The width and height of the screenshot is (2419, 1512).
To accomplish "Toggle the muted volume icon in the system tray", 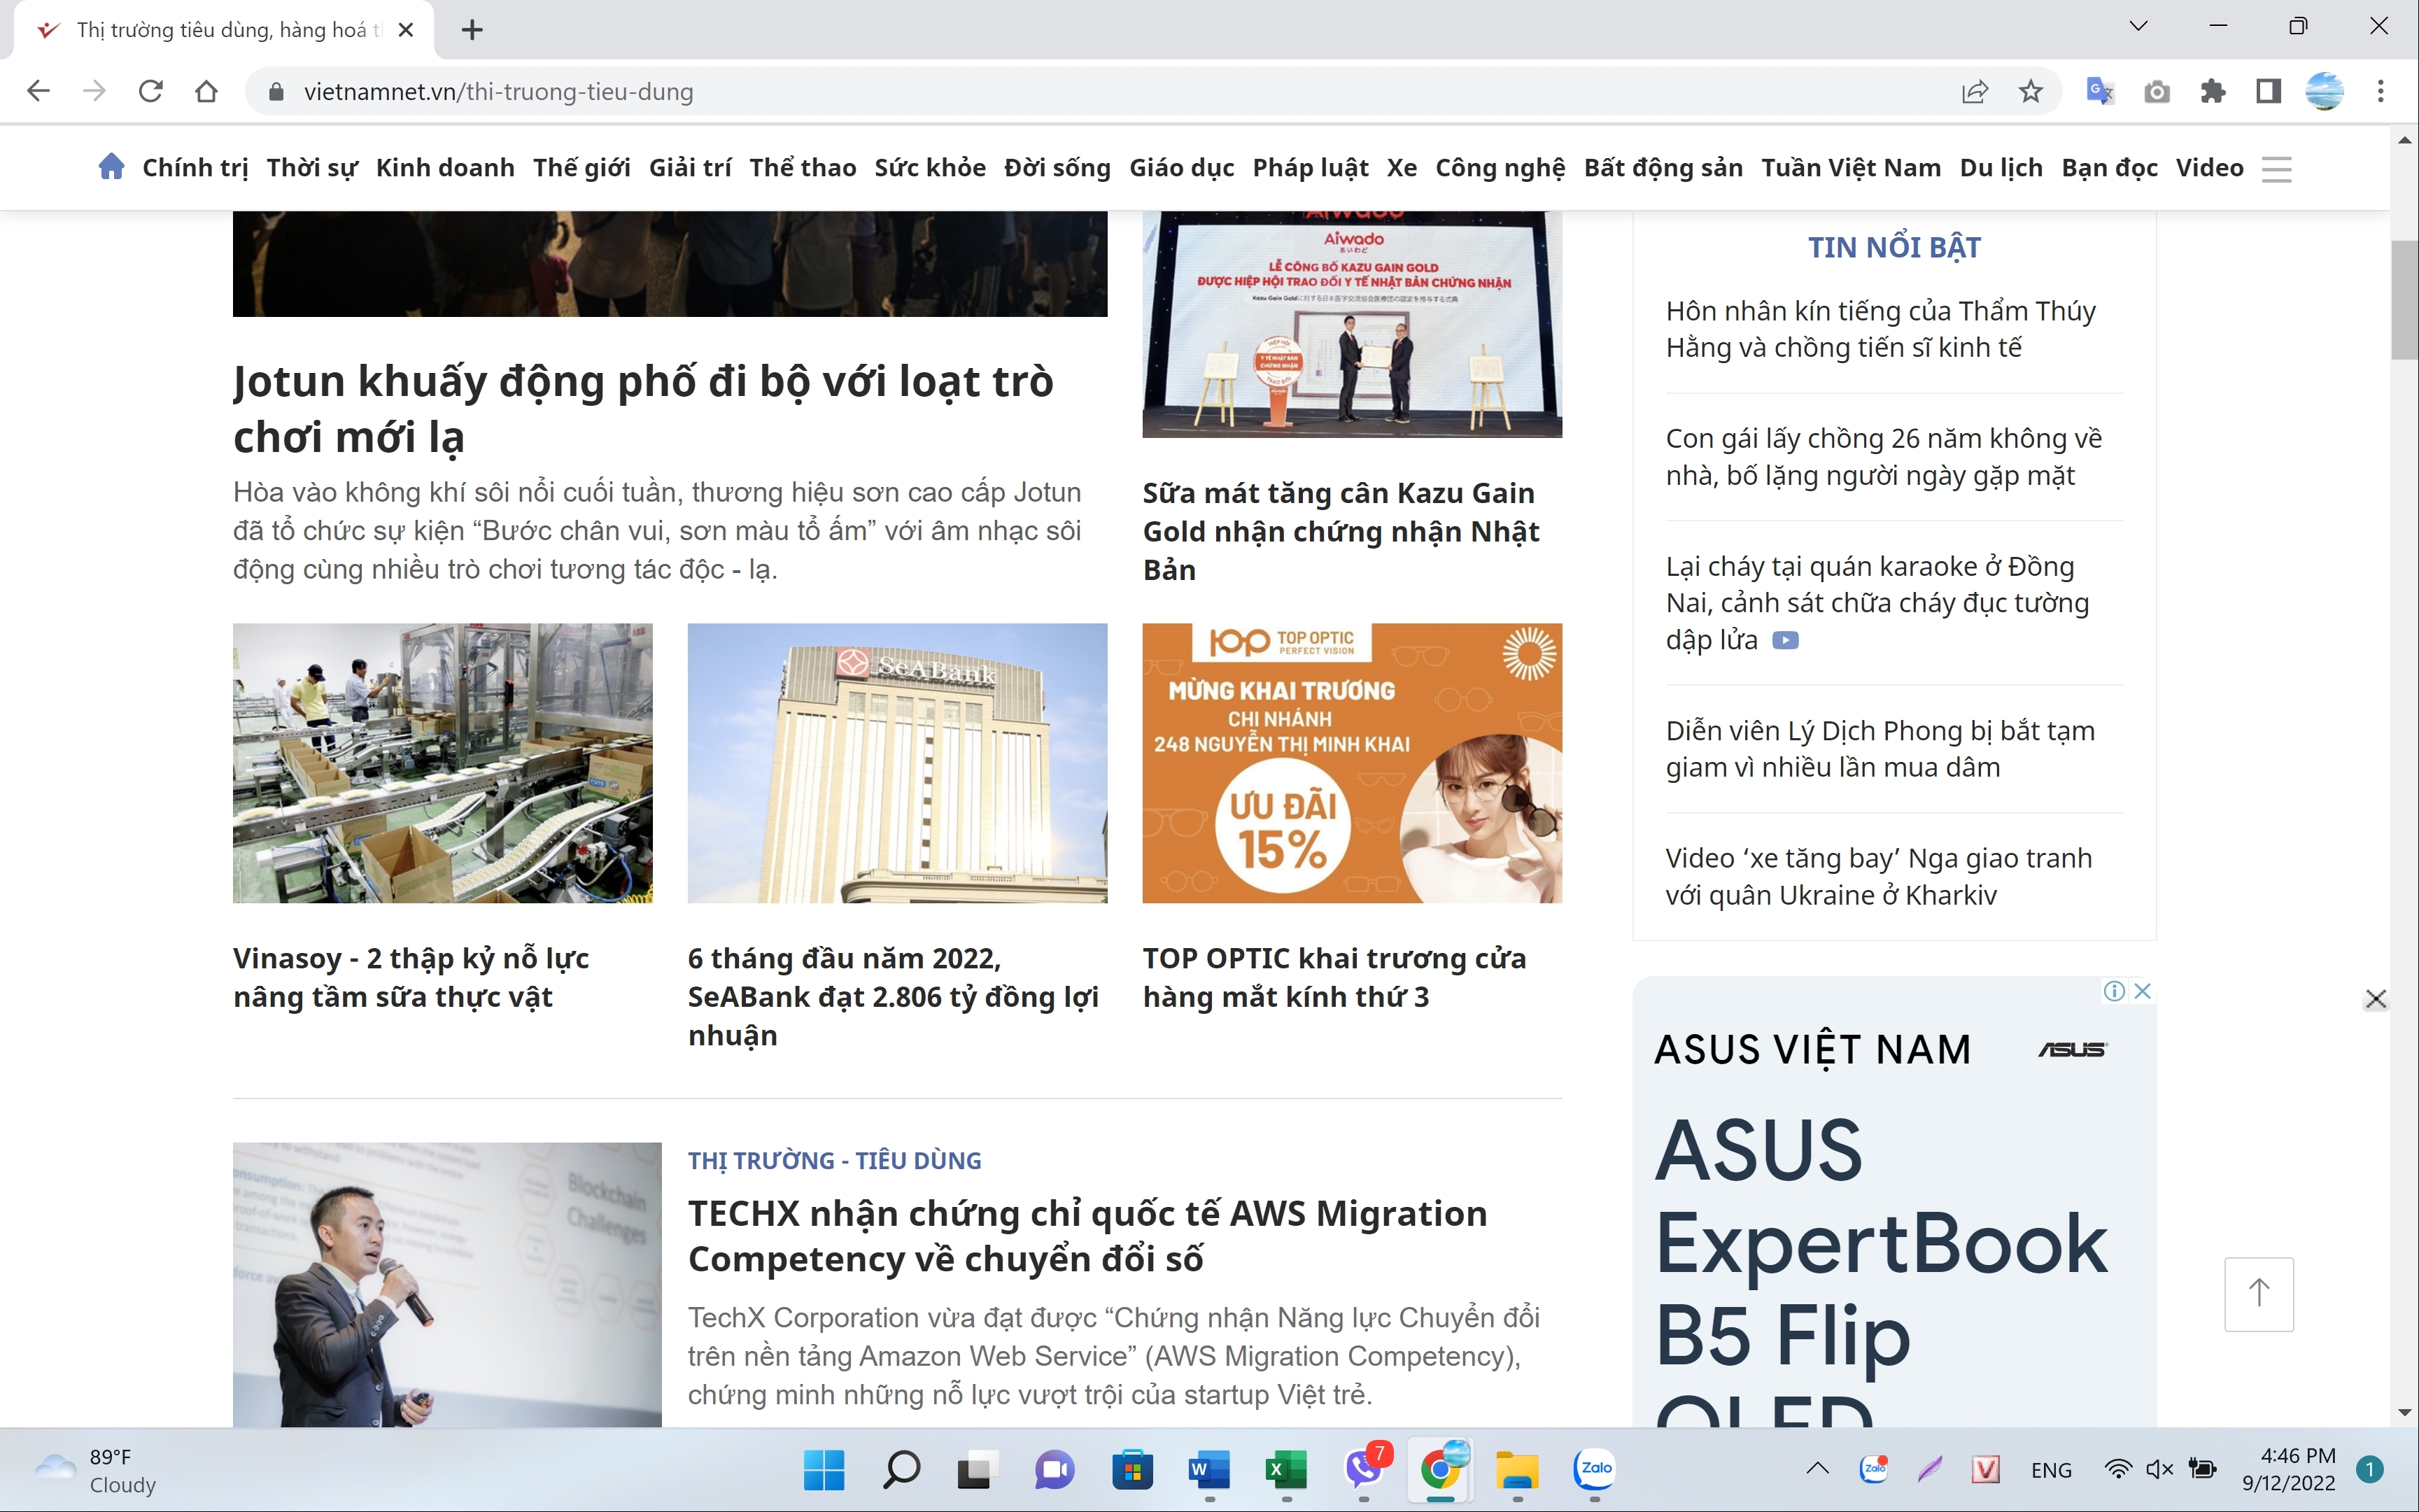I will [2159, 1469].
